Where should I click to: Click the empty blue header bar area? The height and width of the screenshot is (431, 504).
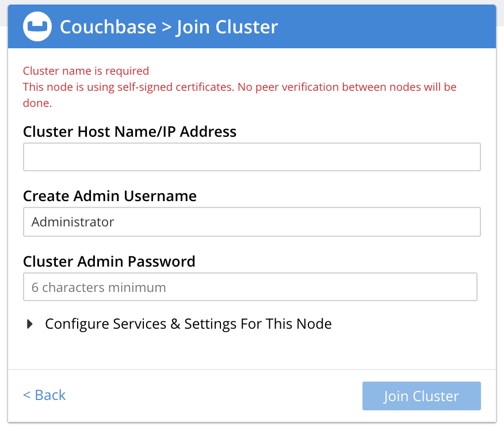(385, 26)
